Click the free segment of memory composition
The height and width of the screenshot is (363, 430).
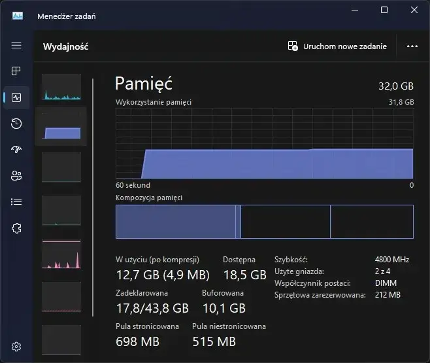coord(372,222)
